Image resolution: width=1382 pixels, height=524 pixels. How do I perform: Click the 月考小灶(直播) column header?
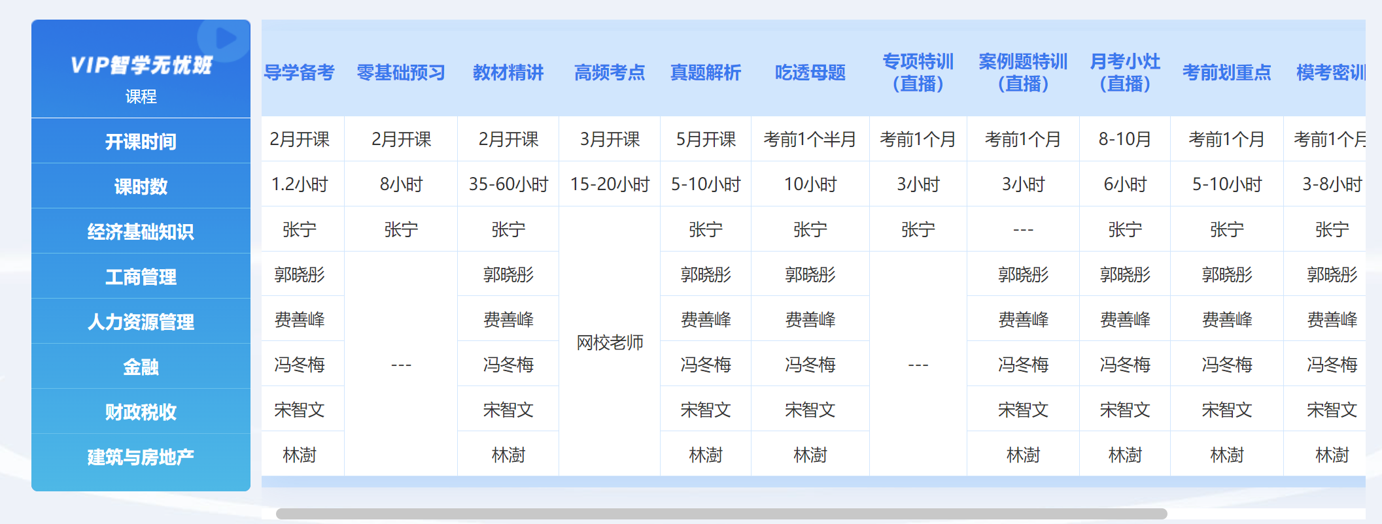[1125, 73]
